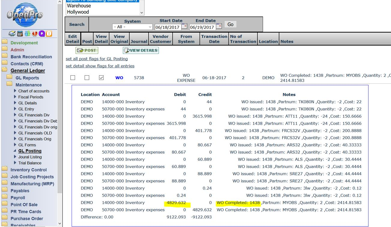Image resolution: width=391 pixels, height=227 pixels.
Task: Open the End Date calendar picker
Action: pyautogui.click(x=219, y=26)
